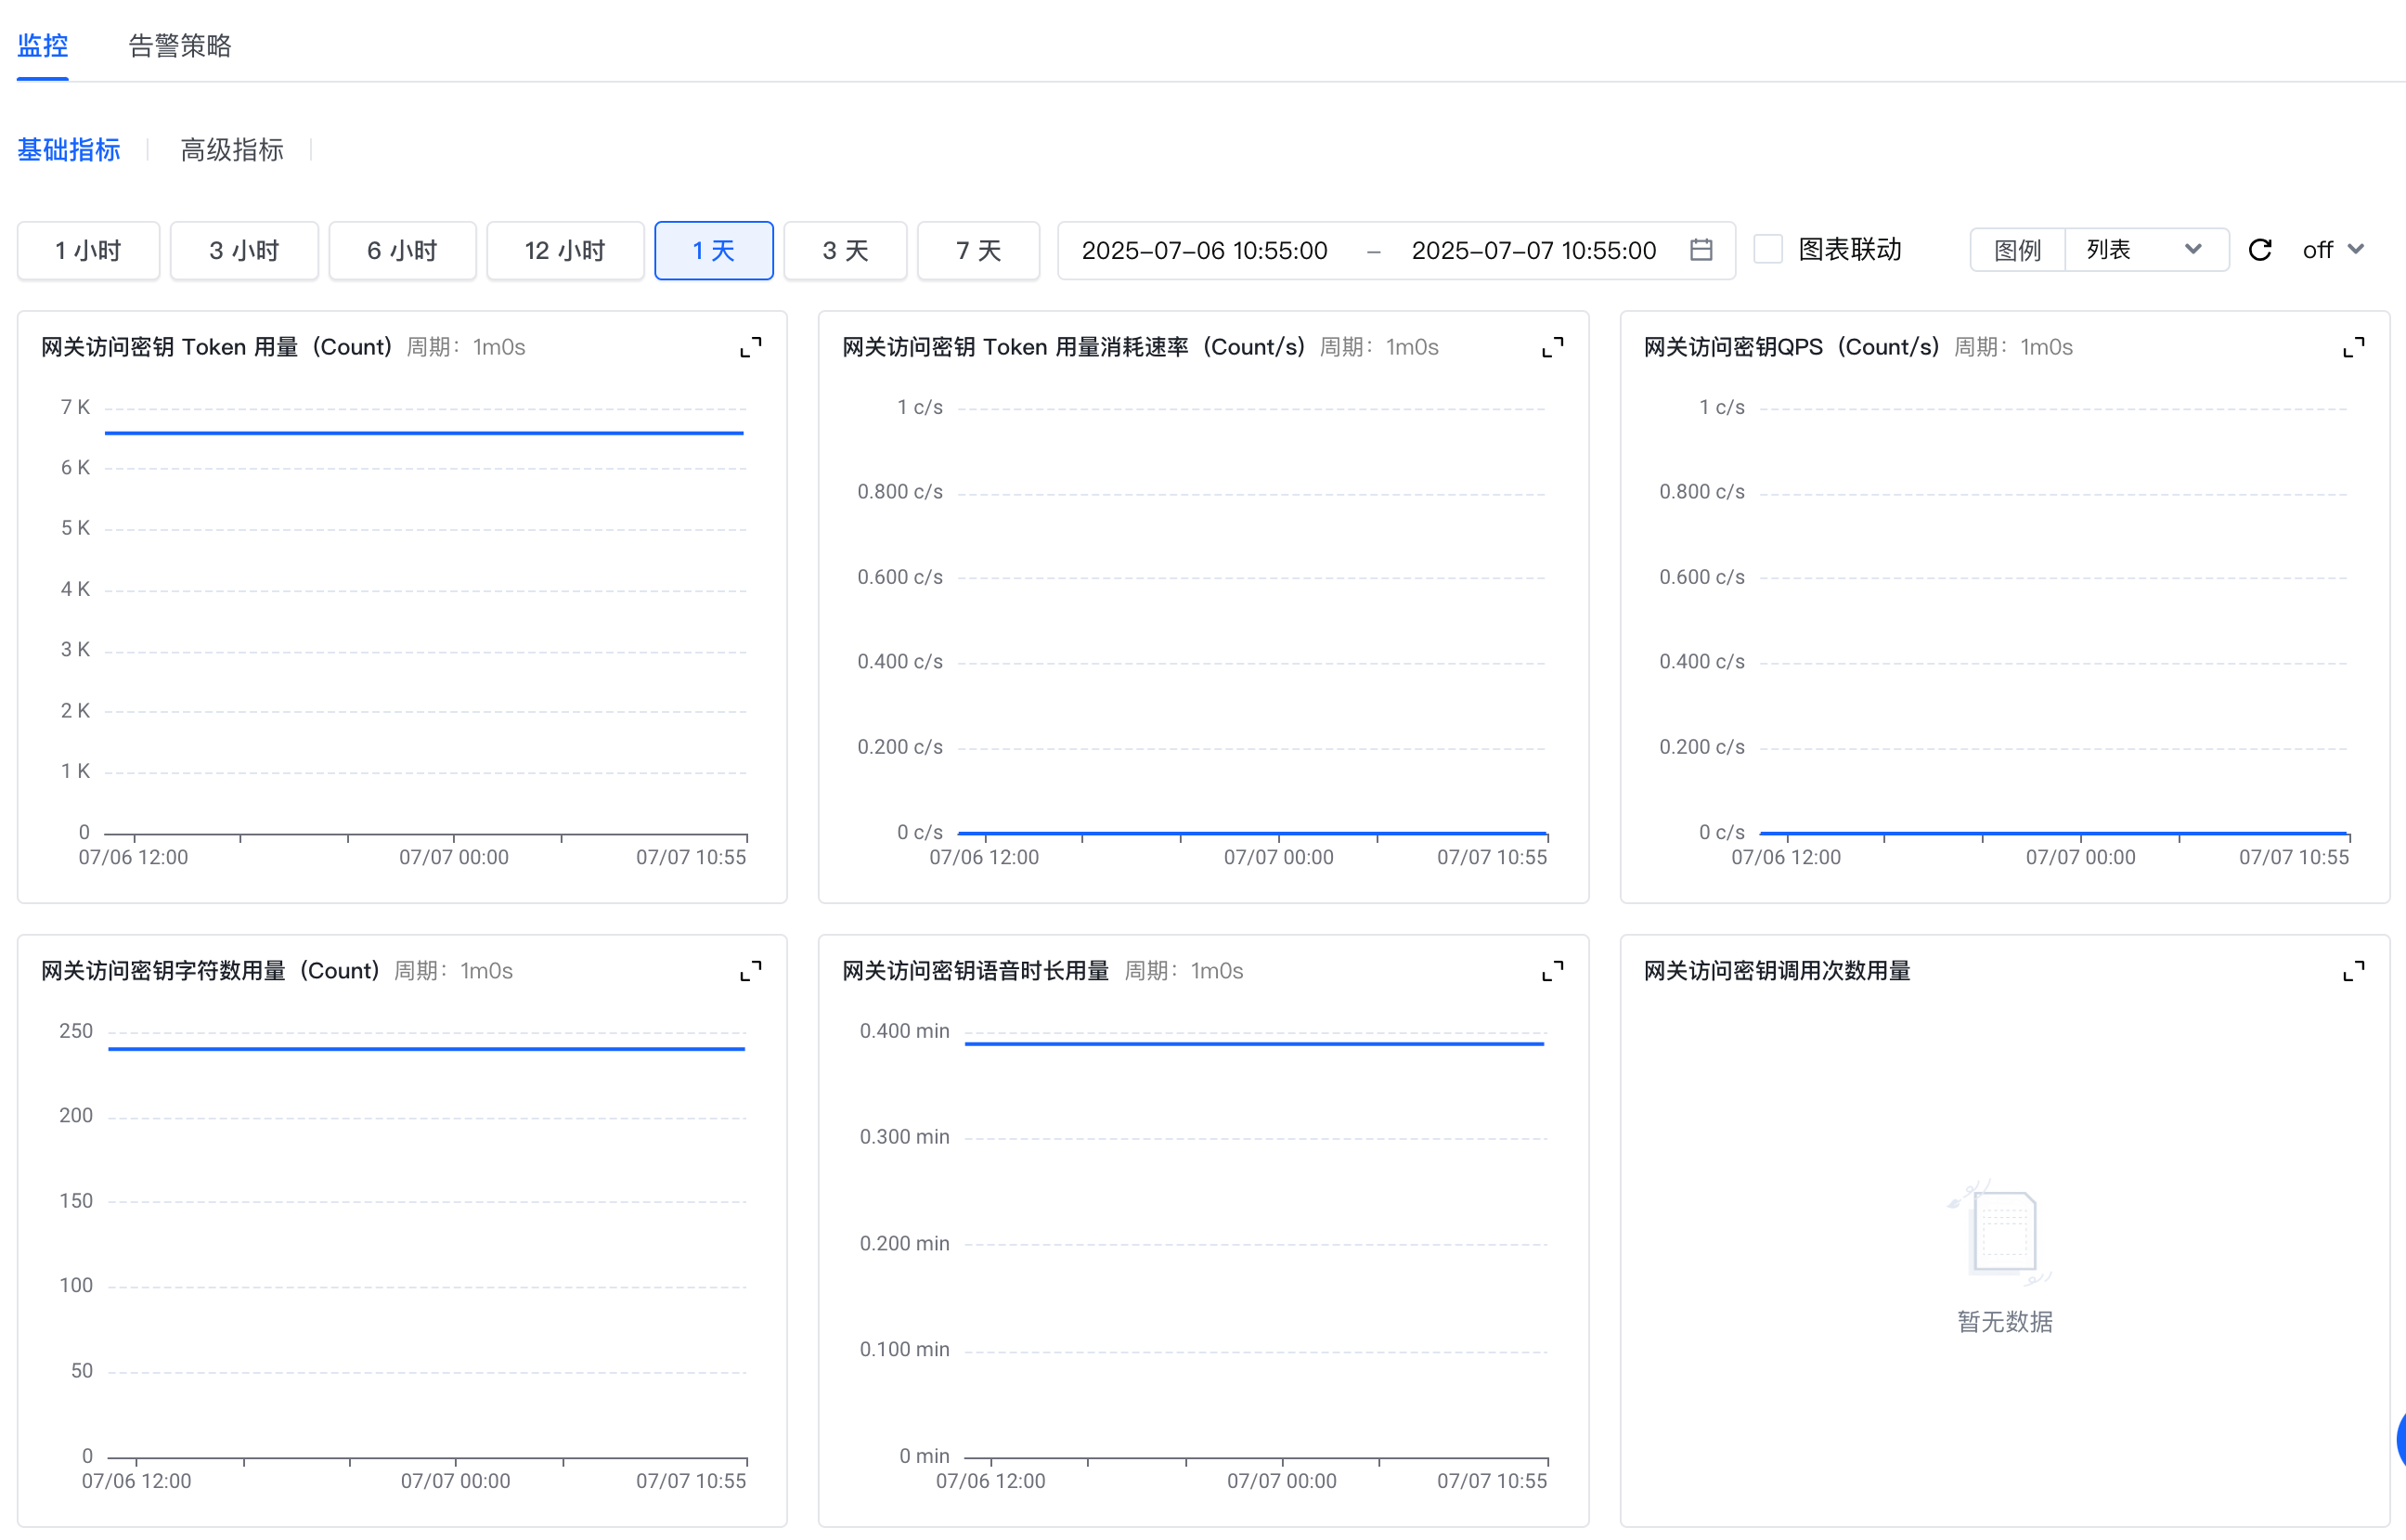Open the 列表 legend dropdown
The image size is (2406, 1540).
pyautogui.click(x=2145, y=250)
